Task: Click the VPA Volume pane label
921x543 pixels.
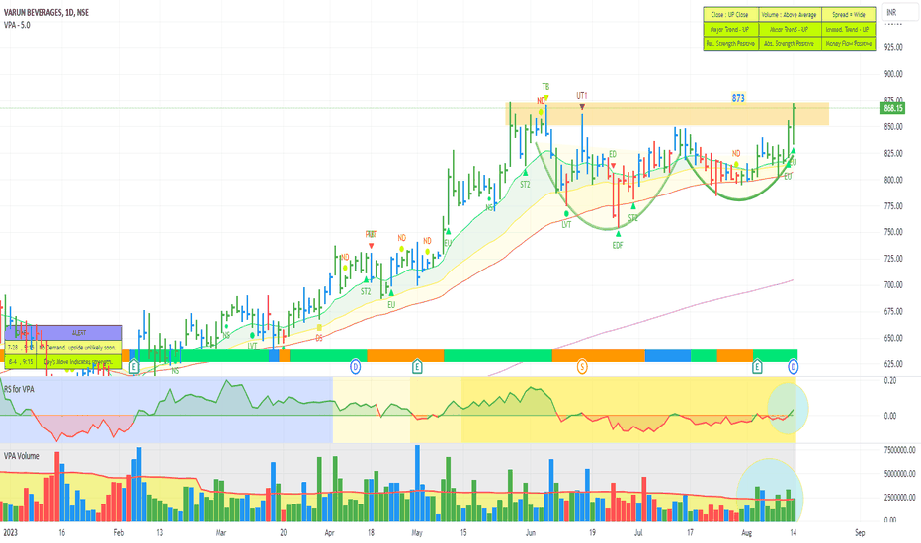Action: coord(21,456)
